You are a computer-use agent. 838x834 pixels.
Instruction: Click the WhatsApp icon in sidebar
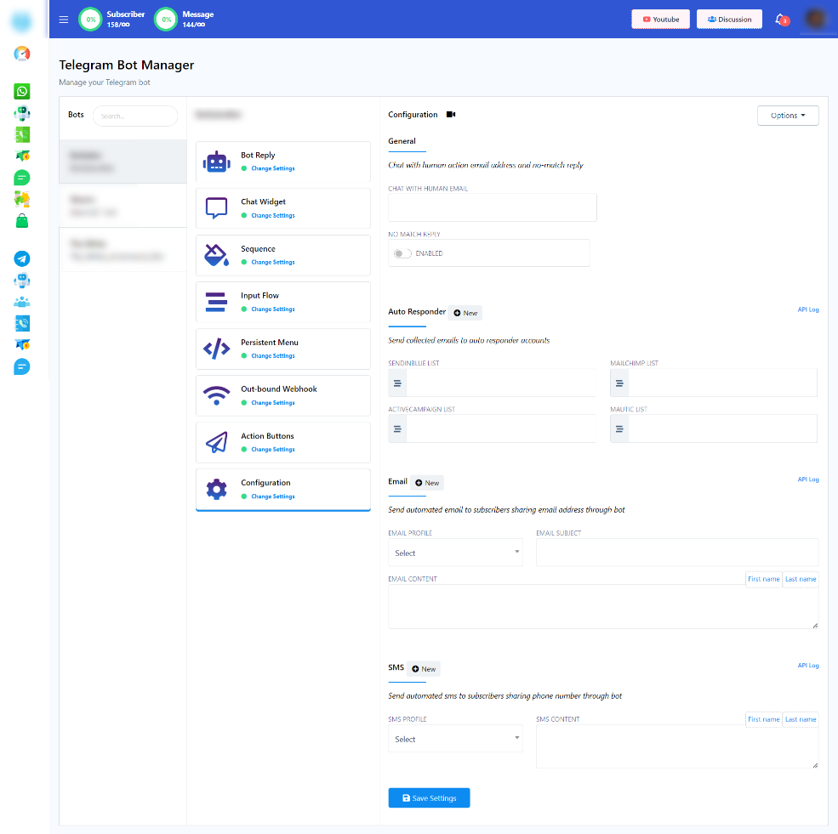[22, 91]
